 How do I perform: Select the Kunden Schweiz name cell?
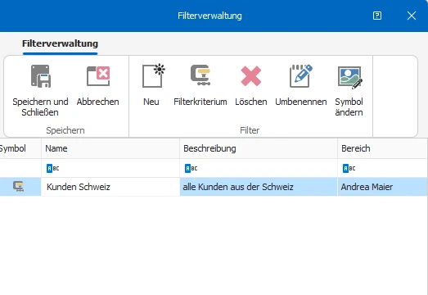(110, 187)
